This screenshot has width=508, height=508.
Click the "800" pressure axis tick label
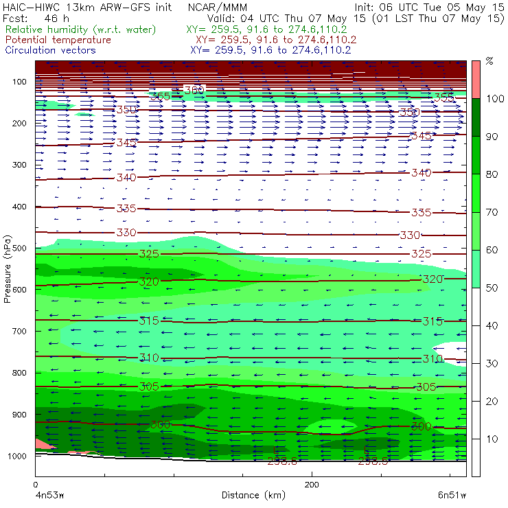pyautogui.click(x=19, y=373)
